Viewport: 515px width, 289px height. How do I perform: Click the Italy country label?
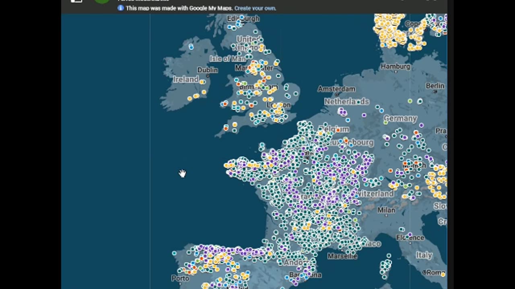(424, 255)
